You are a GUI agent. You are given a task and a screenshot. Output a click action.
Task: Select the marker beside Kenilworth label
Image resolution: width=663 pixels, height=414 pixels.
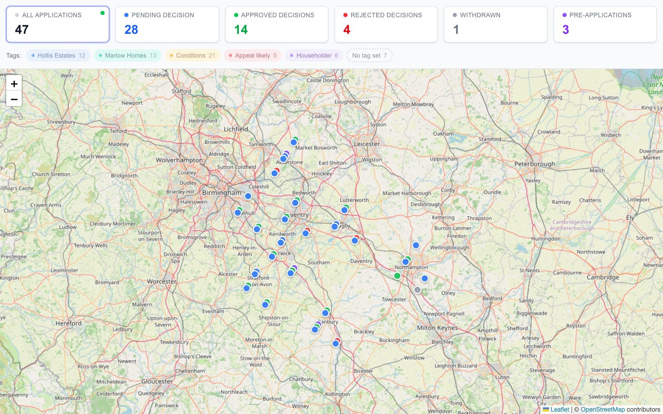click(281, 243)
